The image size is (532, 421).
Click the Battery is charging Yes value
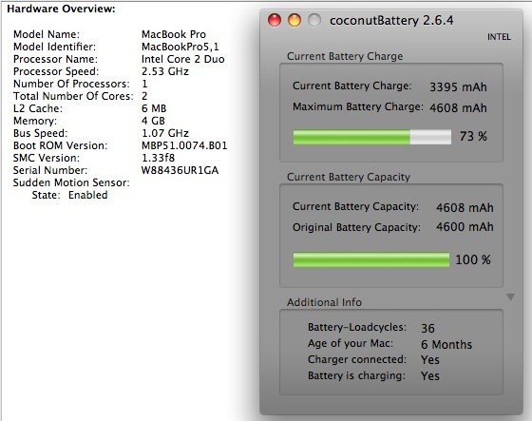click(430, 375)
